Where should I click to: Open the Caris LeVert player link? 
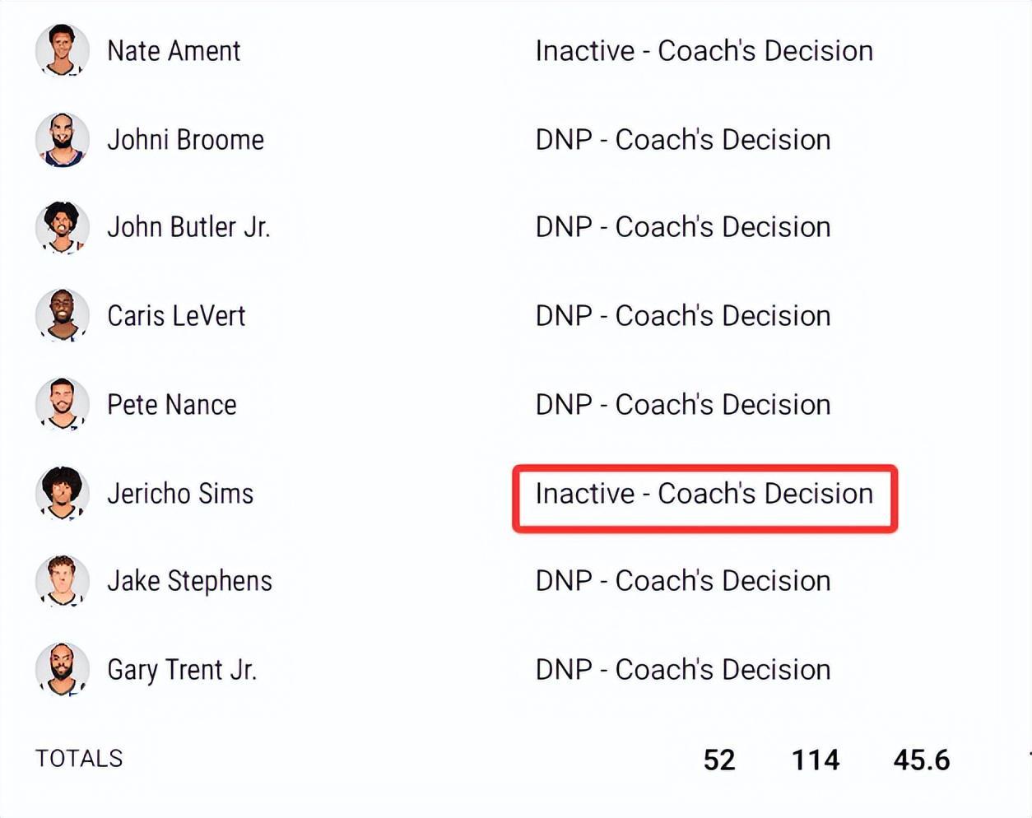click(176, 316)
